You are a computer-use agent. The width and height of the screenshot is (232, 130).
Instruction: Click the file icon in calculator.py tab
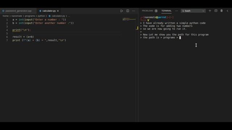click(40, 11)
